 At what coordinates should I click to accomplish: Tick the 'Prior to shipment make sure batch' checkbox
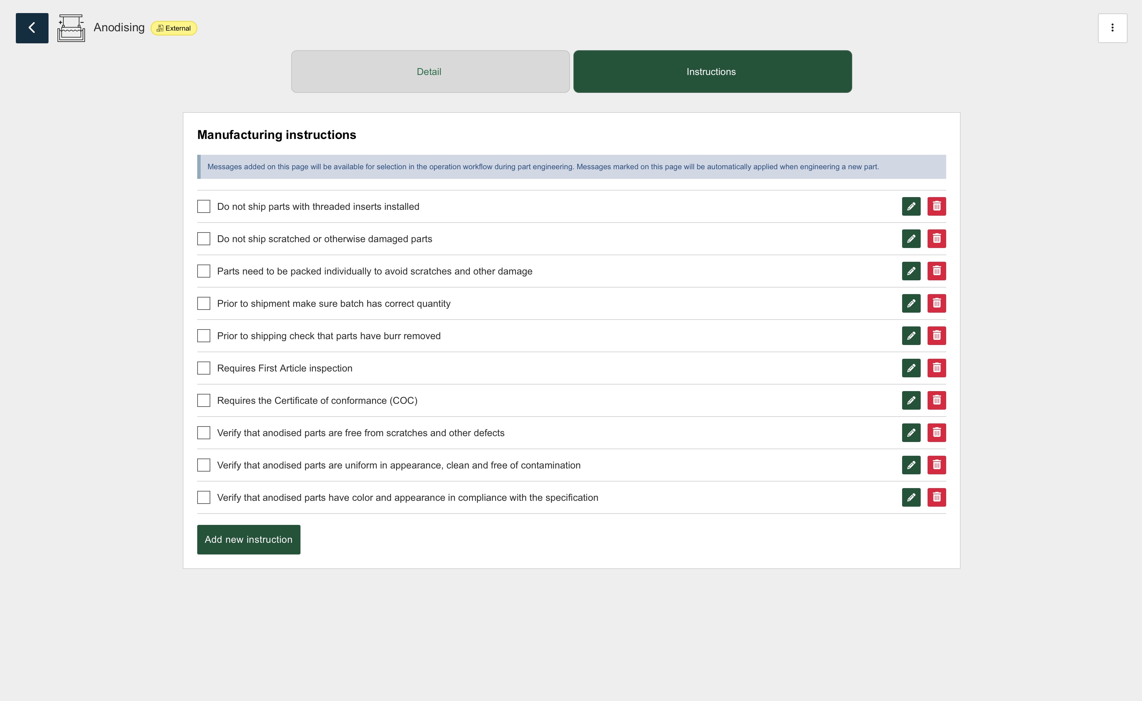point(204,303)
